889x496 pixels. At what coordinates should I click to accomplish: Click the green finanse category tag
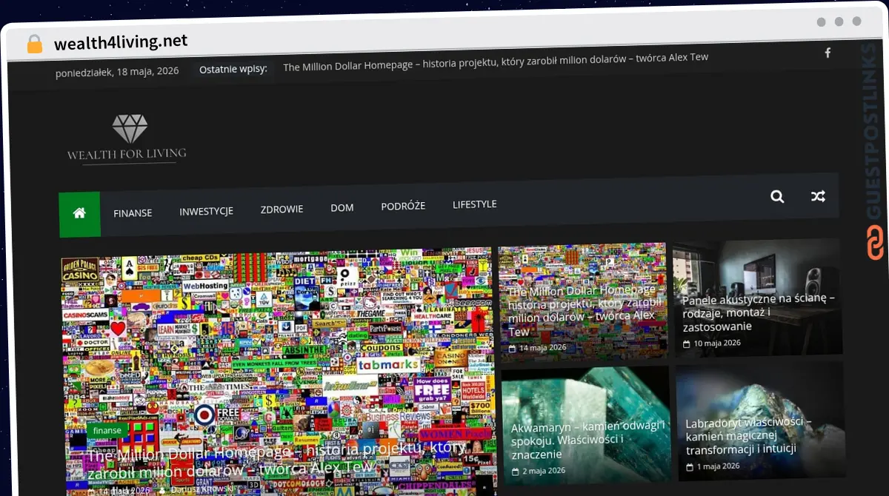click(107, 430)
